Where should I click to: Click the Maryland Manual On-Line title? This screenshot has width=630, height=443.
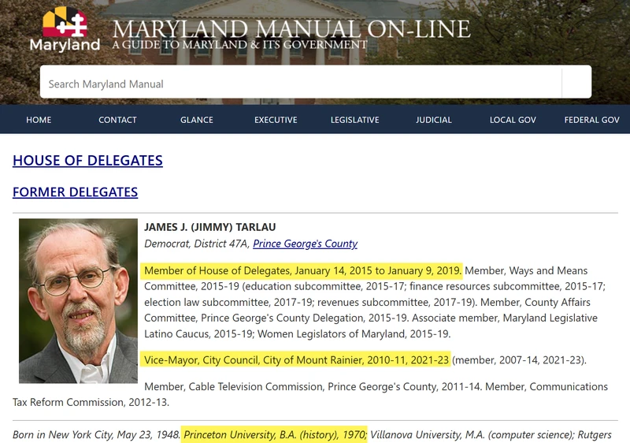coord(291,29)
